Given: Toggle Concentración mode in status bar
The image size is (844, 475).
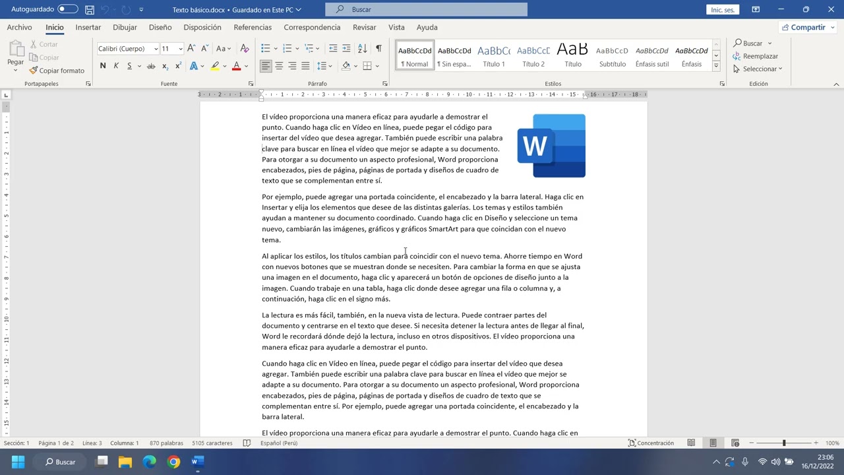Looking at the screenshot, I should click(651, 443).
